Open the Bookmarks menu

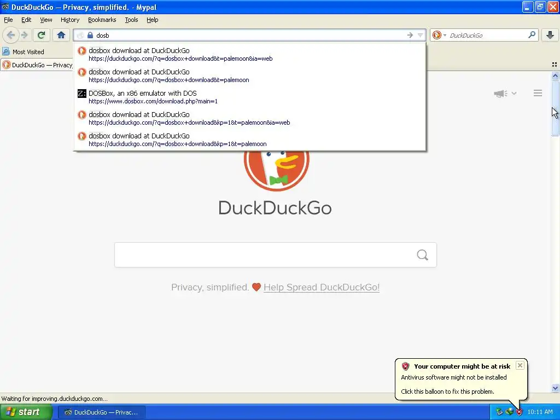102,20
